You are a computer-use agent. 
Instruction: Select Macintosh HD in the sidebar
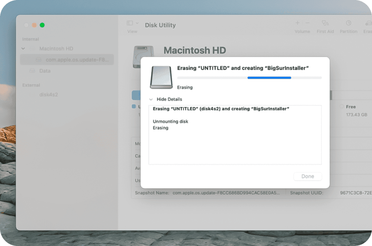56,48
